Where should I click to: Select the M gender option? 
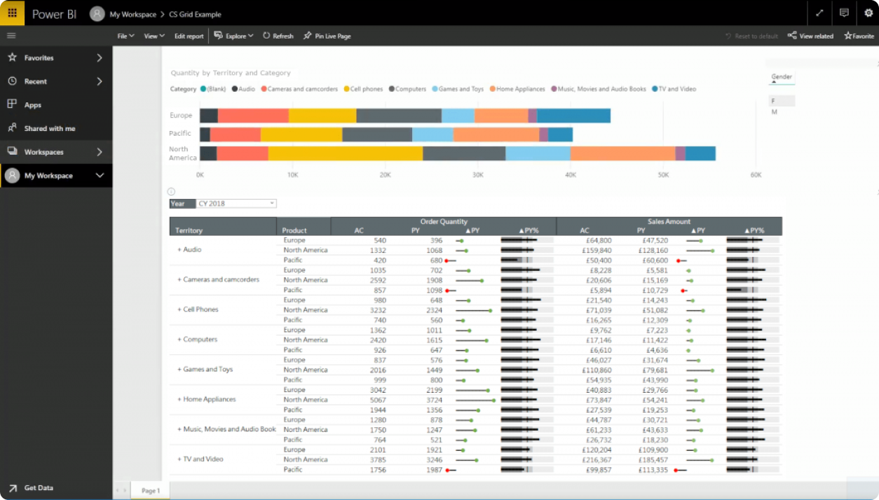774,111
